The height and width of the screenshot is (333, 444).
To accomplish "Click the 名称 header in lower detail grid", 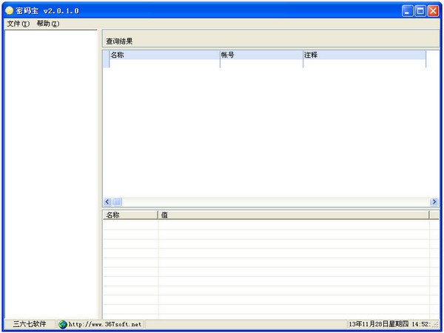I will 130,215.
